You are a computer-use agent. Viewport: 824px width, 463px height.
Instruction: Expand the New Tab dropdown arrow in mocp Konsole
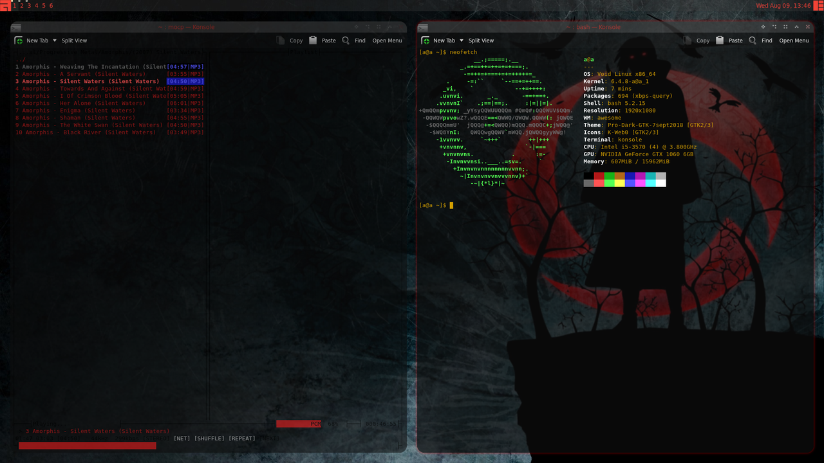point(55,41)
